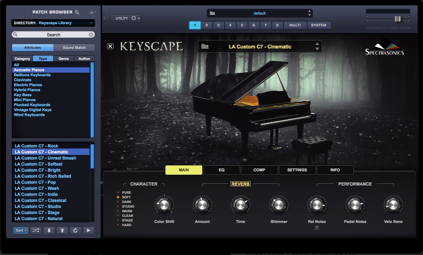
Task: Click the shuffle patches icon
Action: [x=36, y=230]
